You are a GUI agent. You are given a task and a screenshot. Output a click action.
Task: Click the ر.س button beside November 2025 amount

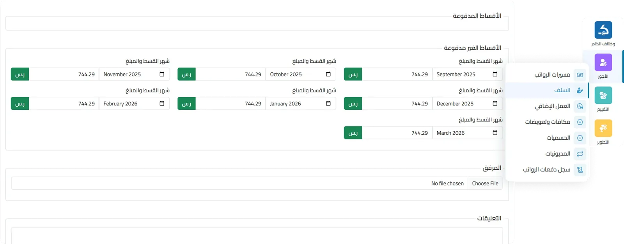coord(20,74)
